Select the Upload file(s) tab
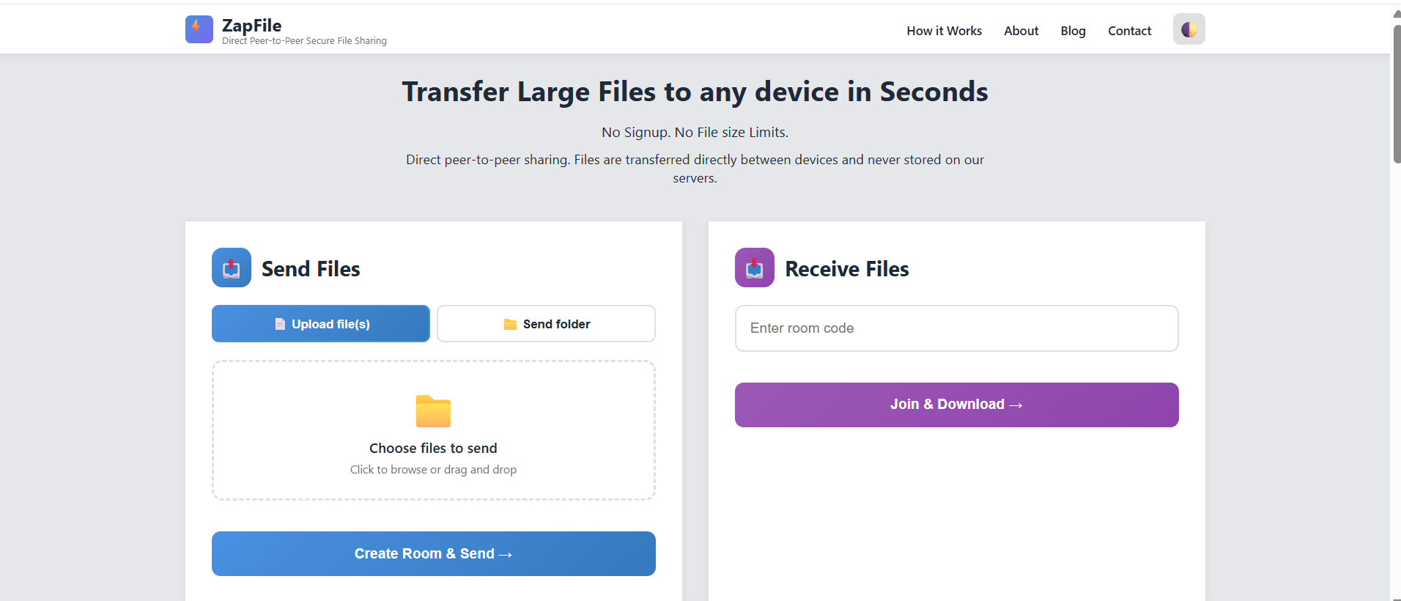Screen dimensions: 1401x601 [321, 324]
